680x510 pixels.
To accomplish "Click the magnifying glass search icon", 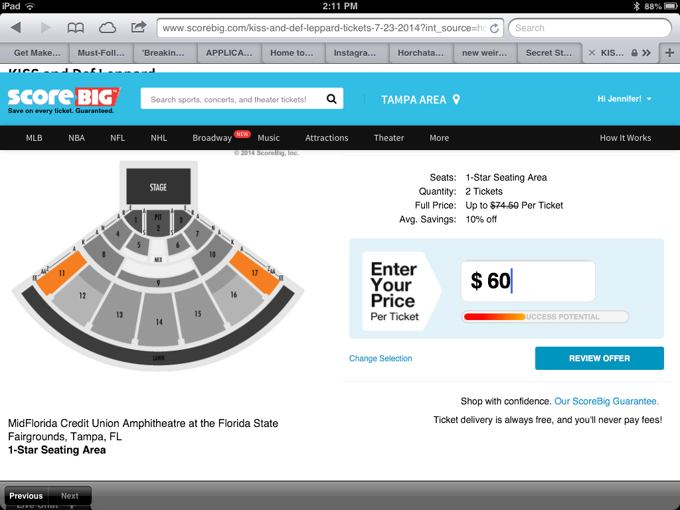I will (332, 99).
